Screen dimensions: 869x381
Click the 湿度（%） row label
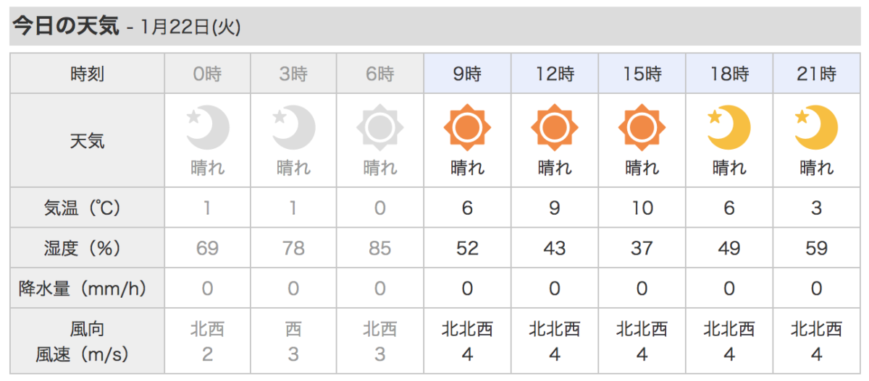click(x=88, y=249)
